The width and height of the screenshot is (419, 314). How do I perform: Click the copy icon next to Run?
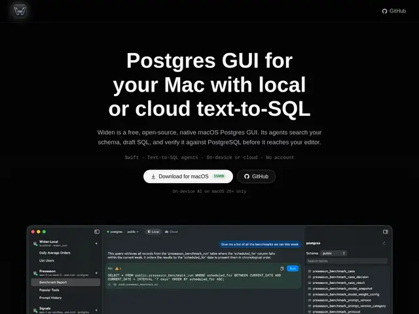[x=282, y=268]
